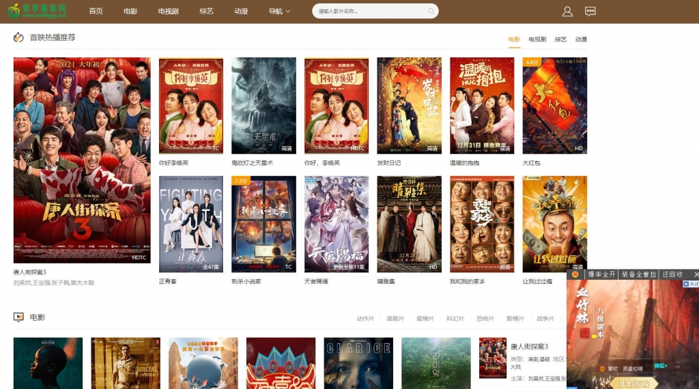Open 正青春 poster
699x389 pixels.
(x=191, y=224)
